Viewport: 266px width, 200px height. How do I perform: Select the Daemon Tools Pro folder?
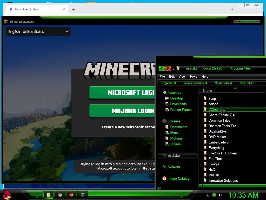[x=222, y=126]
